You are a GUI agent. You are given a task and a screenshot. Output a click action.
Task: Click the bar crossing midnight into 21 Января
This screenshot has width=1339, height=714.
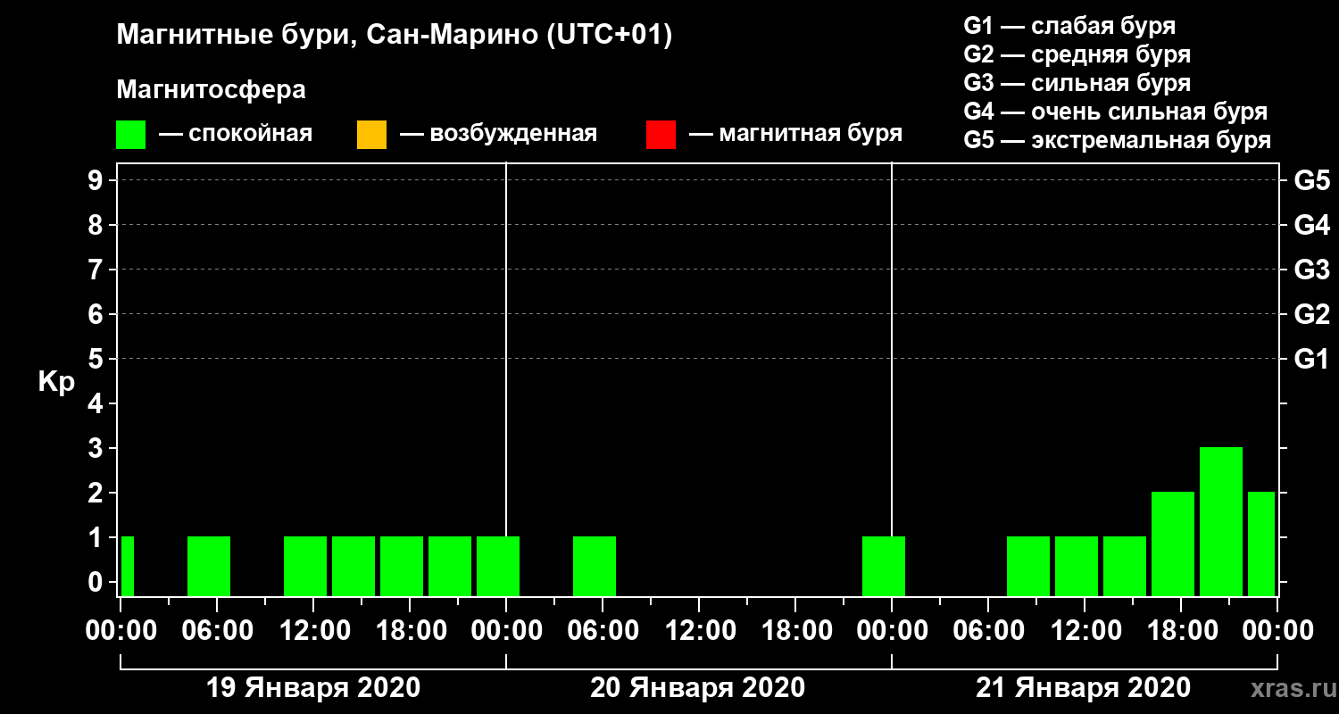click(884, 566)
